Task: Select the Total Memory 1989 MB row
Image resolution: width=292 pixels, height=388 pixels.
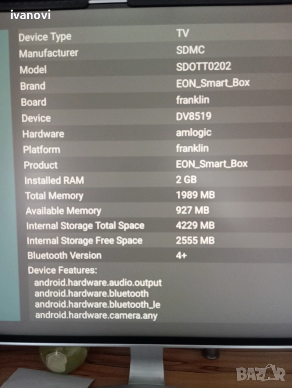Action: (158, 195)
